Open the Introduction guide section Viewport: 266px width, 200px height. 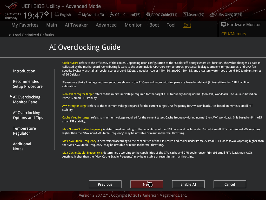[24, 71]
